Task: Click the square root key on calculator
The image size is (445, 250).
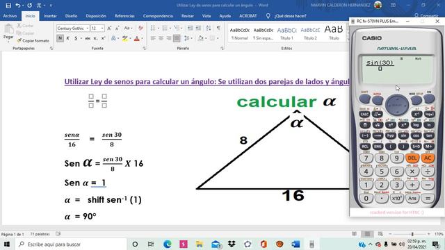Action: click(x=378, y=125)
